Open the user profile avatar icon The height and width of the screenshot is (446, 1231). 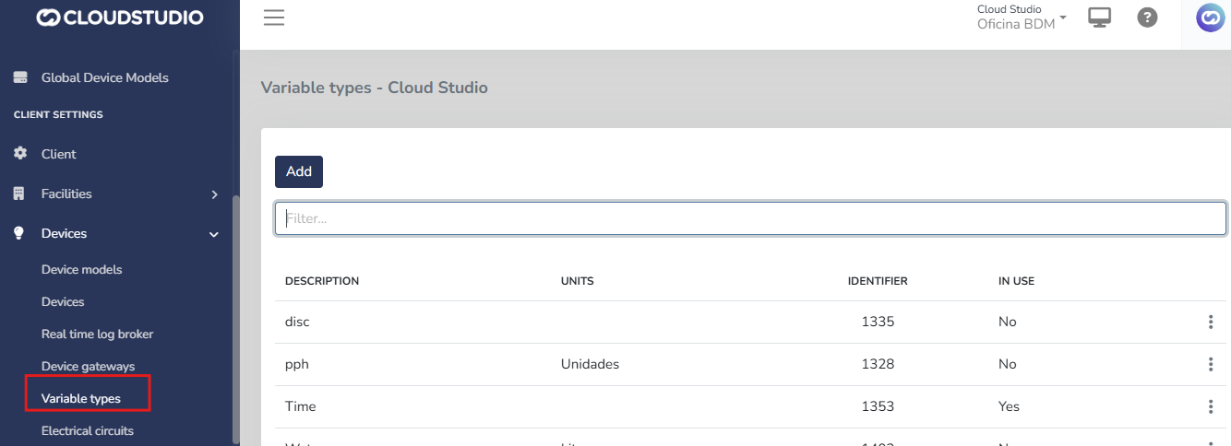[1210, 18]
